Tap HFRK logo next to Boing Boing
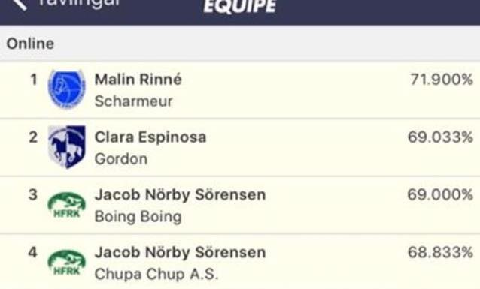This screenshot has height=289, width=480. [67, 205]
